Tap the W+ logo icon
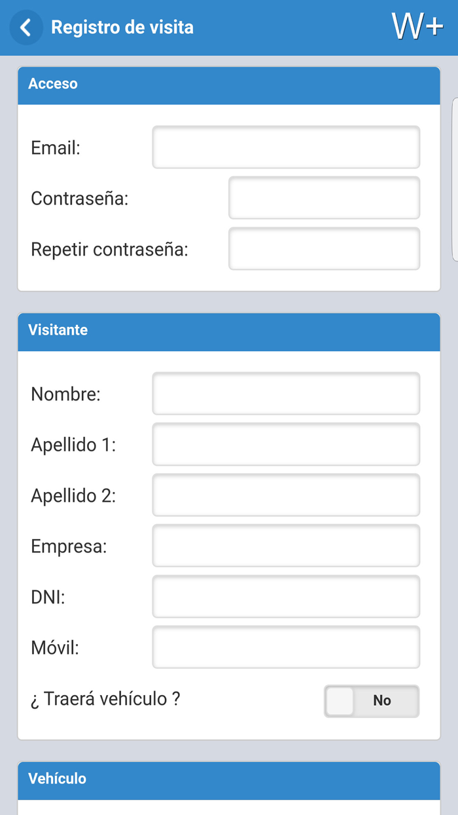The image size is (458, 815). pyautogui.click(x=416, y=28)
